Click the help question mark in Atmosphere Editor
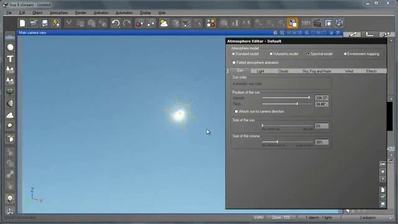This screenshot has height=224, width=398. click(x=382, y=179)
